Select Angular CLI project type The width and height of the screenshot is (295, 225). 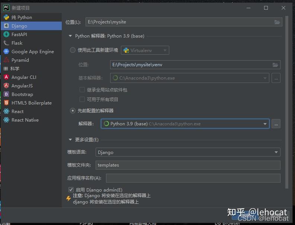point(31,77)
